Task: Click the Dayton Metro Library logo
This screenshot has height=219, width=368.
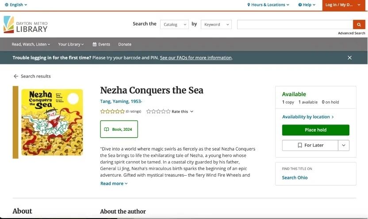Action: pos(26,25)
